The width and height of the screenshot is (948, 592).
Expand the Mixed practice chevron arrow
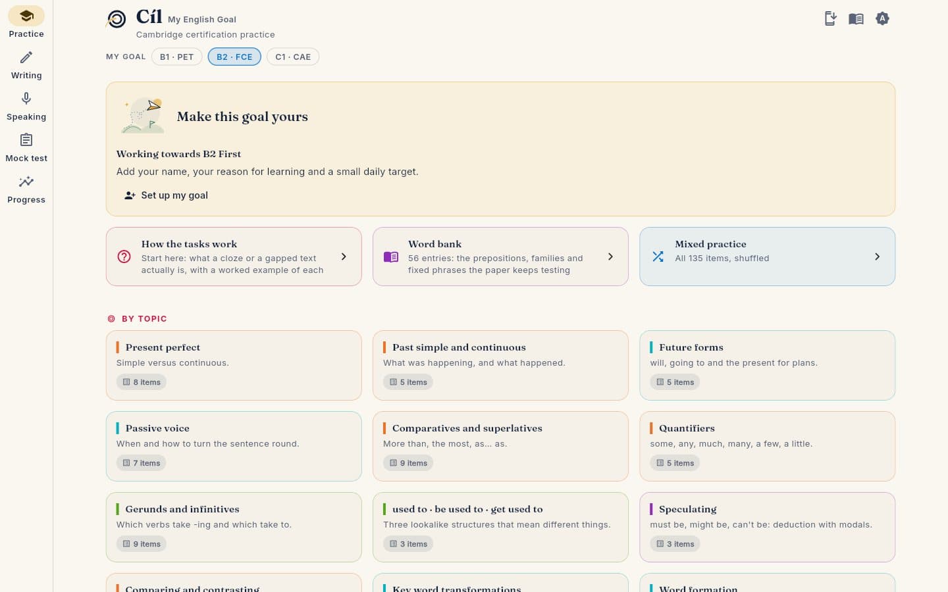[877, 257]
